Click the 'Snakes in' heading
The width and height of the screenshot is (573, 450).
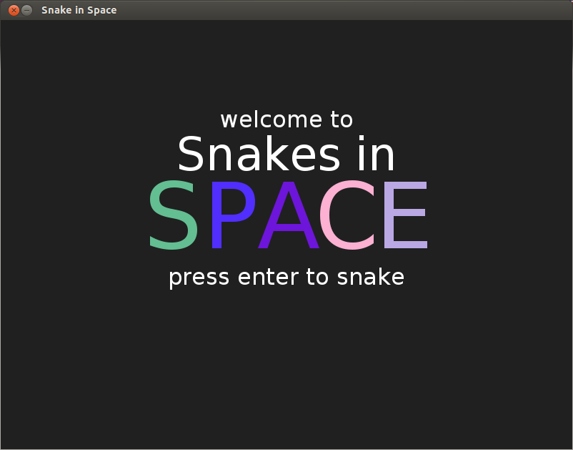point(286,154)
